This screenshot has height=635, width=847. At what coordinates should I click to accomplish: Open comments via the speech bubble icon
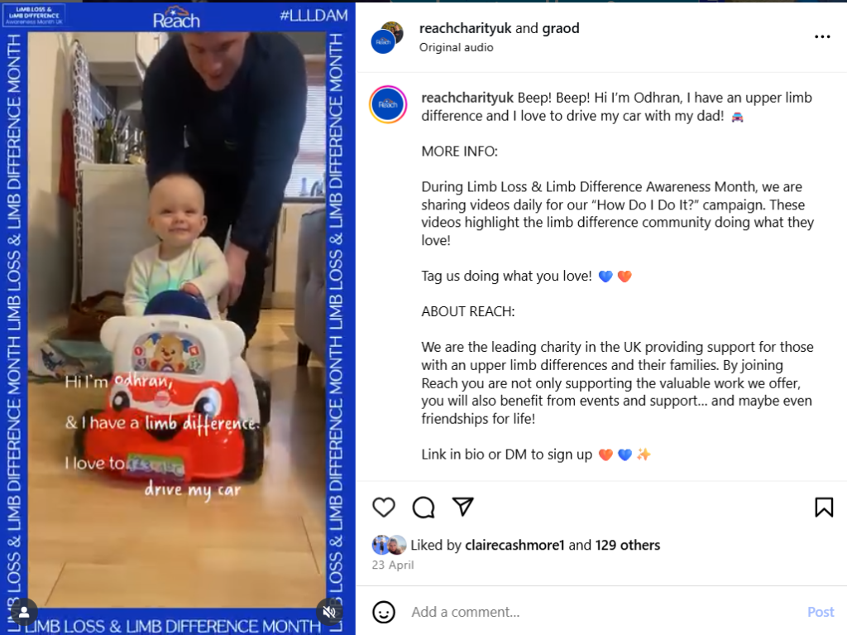423,507
